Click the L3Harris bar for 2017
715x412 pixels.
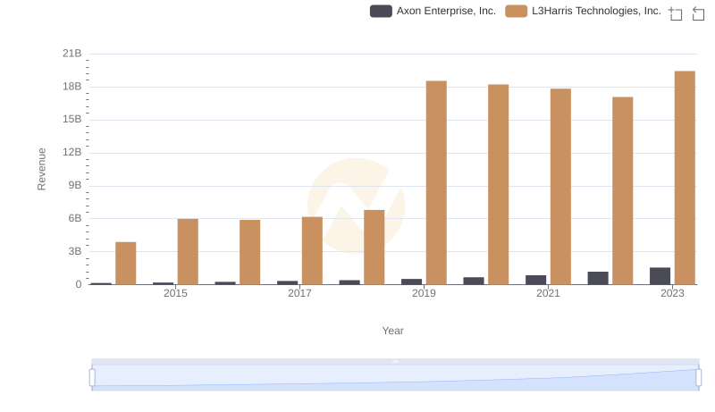(312, 250)
